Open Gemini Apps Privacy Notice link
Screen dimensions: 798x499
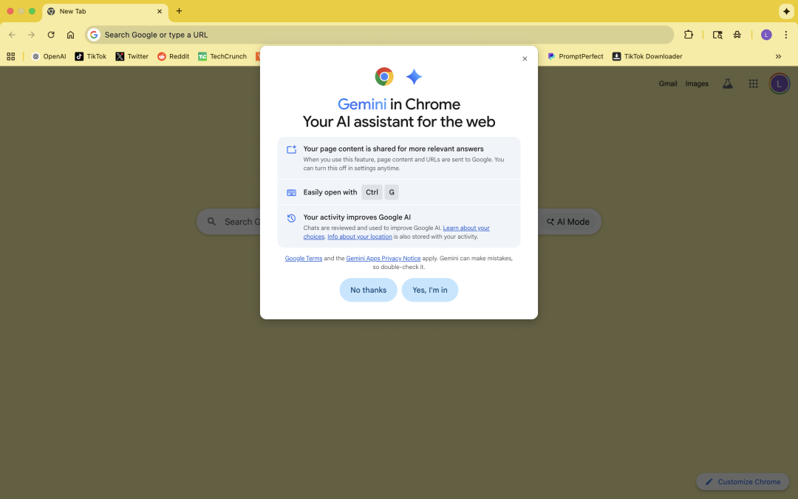pyautogui.click(x=383, y=258)
